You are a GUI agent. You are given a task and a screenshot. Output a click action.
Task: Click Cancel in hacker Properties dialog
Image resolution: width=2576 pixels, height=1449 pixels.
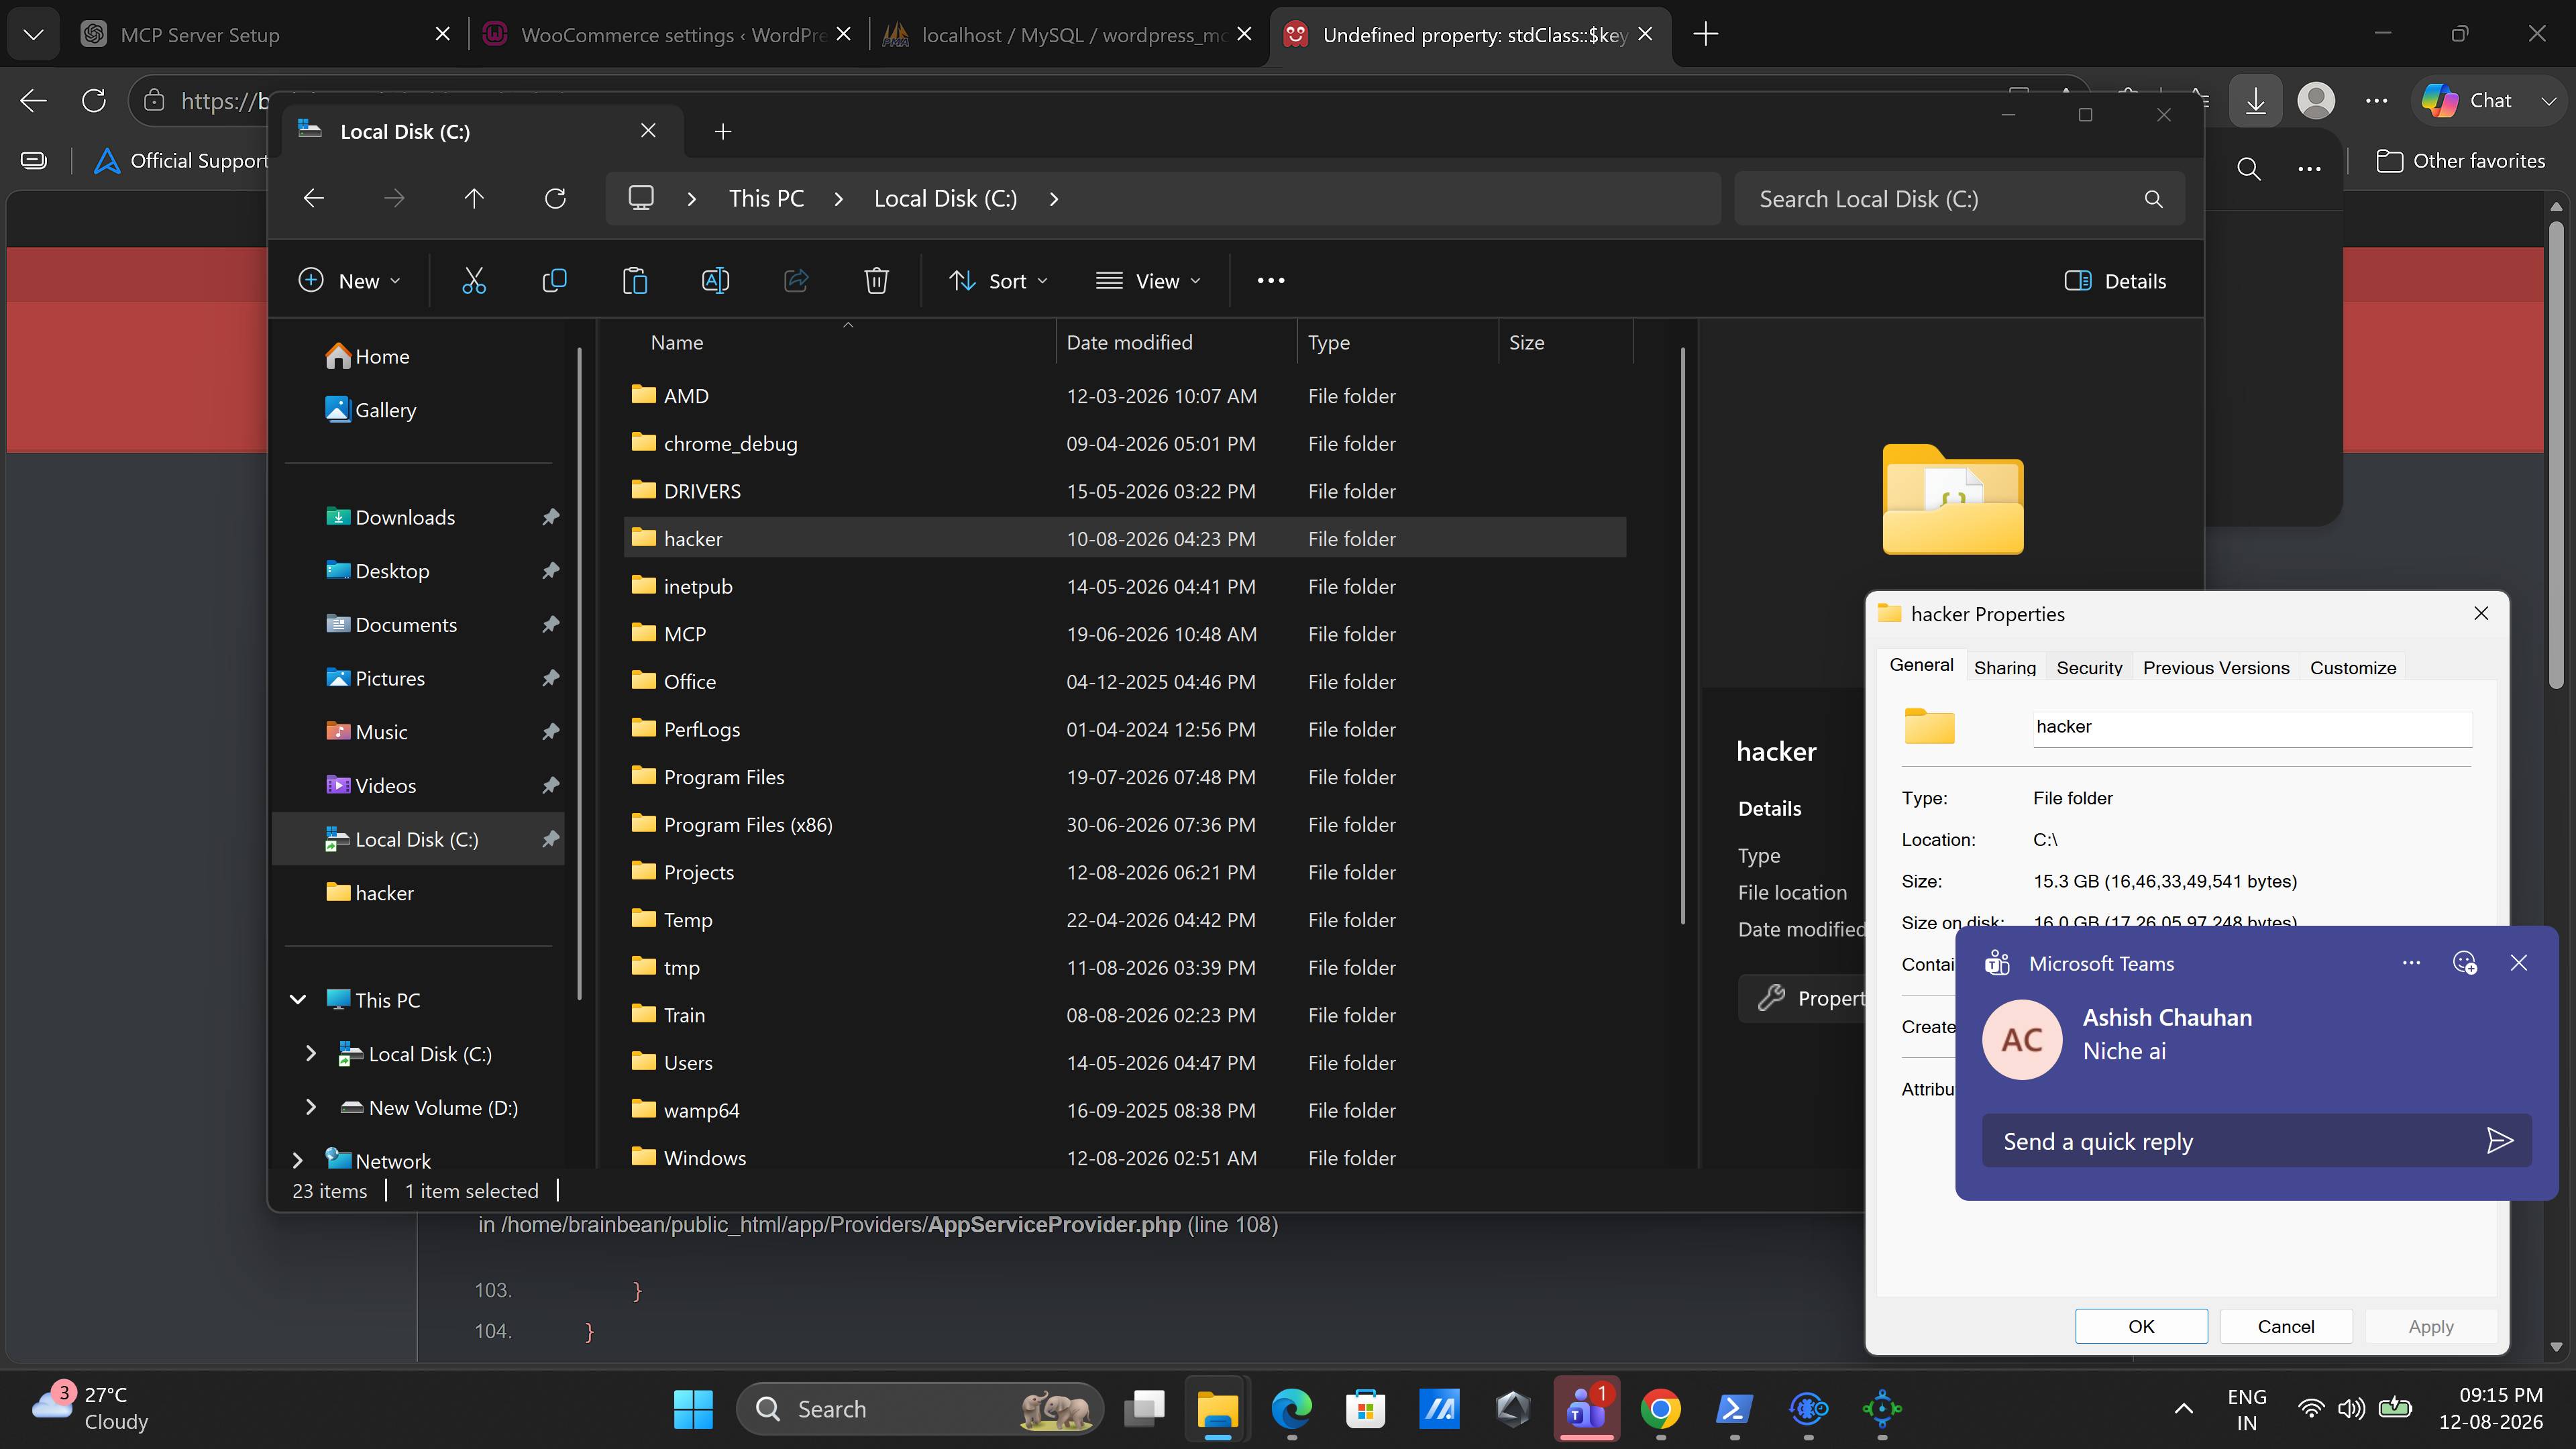pos(2286,1326)
